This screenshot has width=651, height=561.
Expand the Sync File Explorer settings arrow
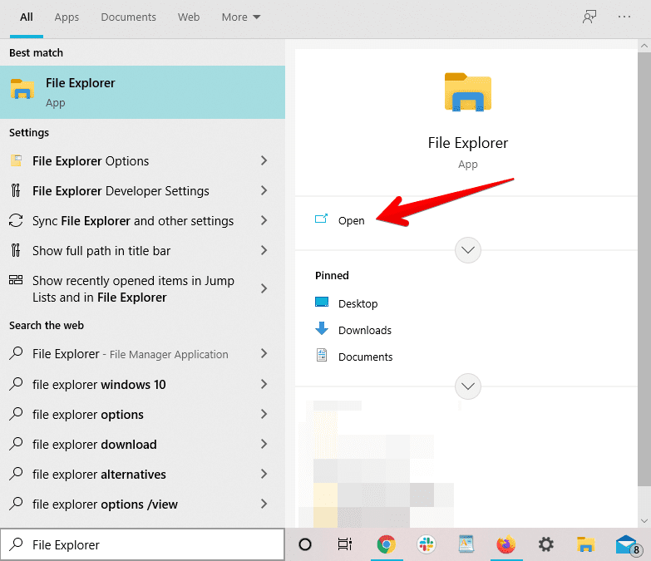(264, 220)
